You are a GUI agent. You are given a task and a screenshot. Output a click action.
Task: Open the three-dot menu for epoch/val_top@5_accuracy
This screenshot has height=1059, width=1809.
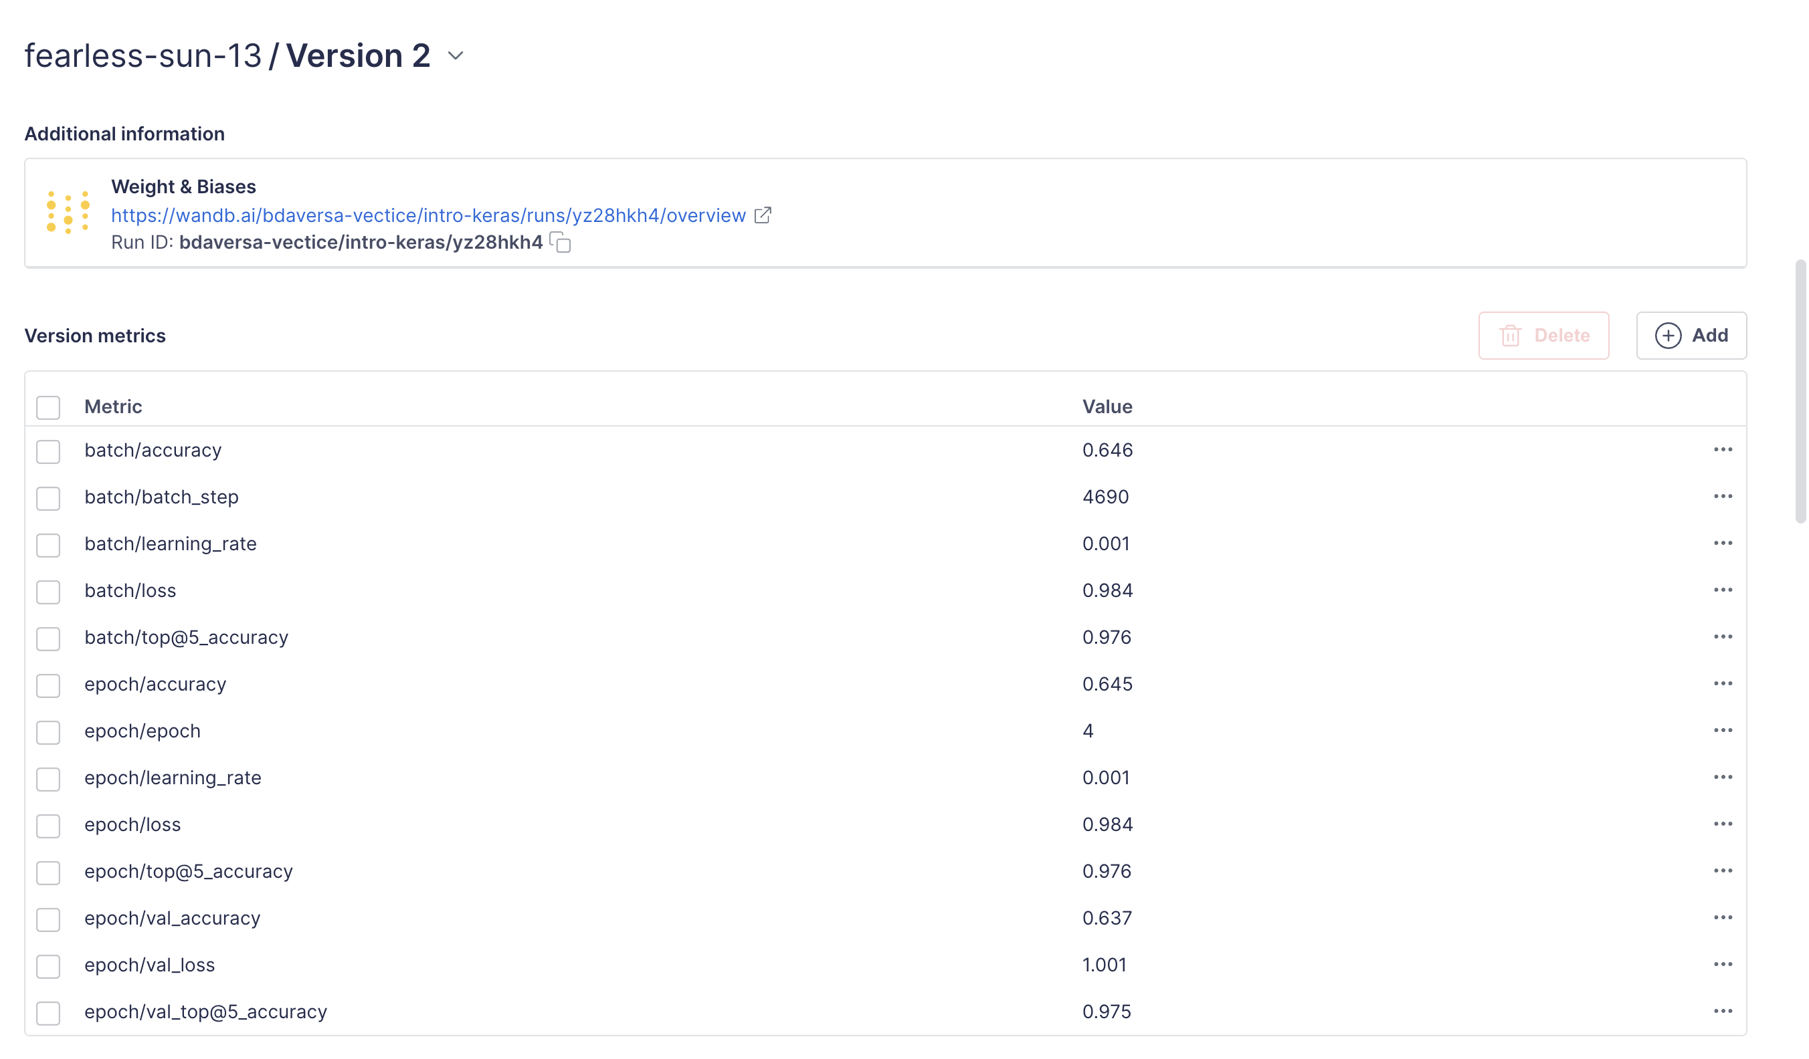point(1723,1011)
